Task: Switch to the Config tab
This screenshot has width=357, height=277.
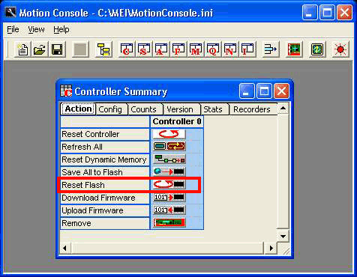Action: point(110,109)
